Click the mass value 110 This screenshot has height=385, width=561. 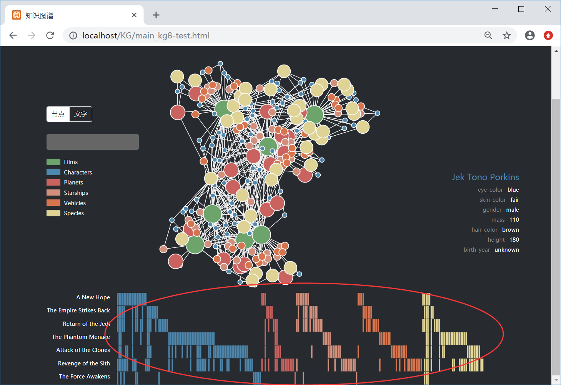(x=514, y=220)
